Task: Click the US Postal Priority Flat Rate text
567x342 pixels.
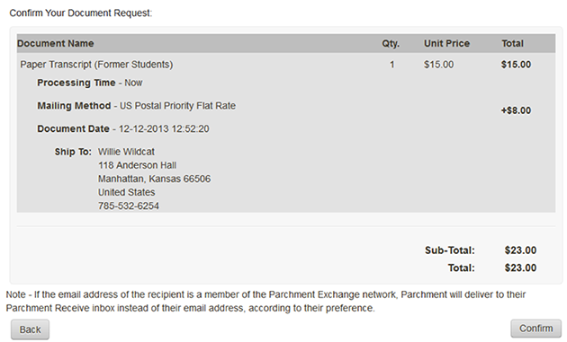Action: (x=177, y=106)
